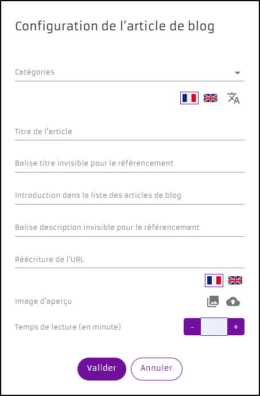
Task: Select the Balise description invisible field
Action: (130, 228)
